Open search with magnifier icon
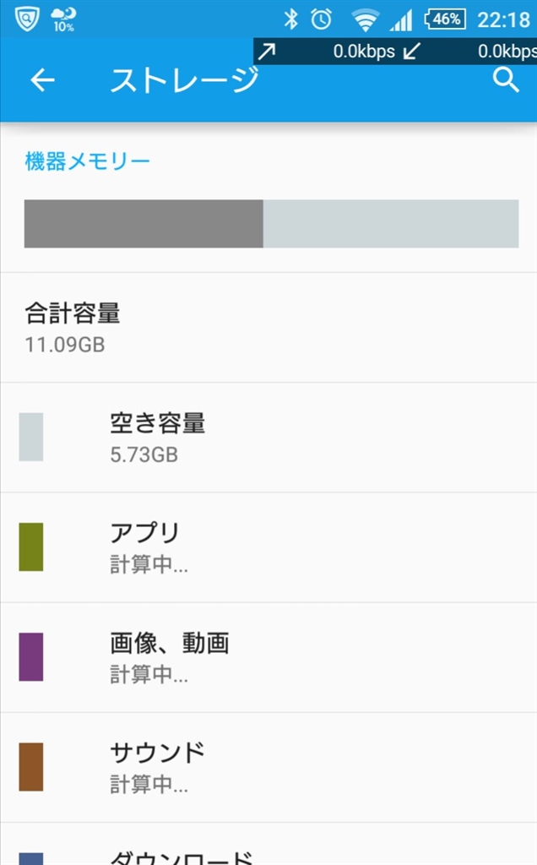Viewport: 537px width, 865px height. pos(505,80)
